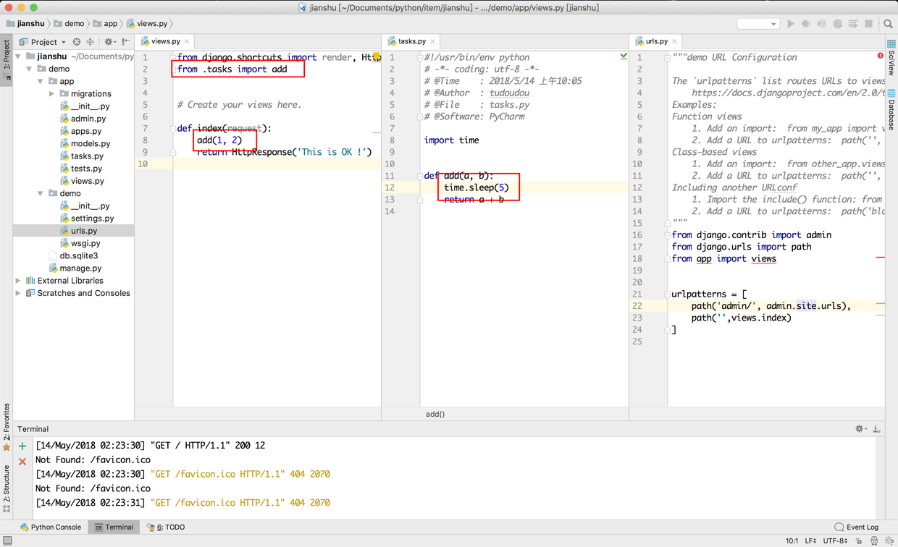
Task: Close the terminal session with red X
Action: point(22,461)
